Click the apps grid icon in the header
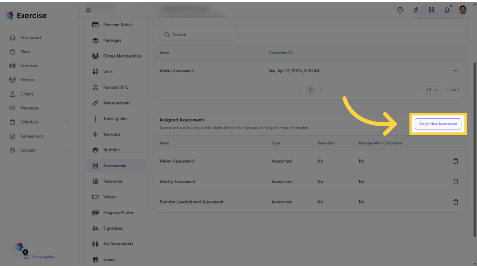 click(431, 10)
